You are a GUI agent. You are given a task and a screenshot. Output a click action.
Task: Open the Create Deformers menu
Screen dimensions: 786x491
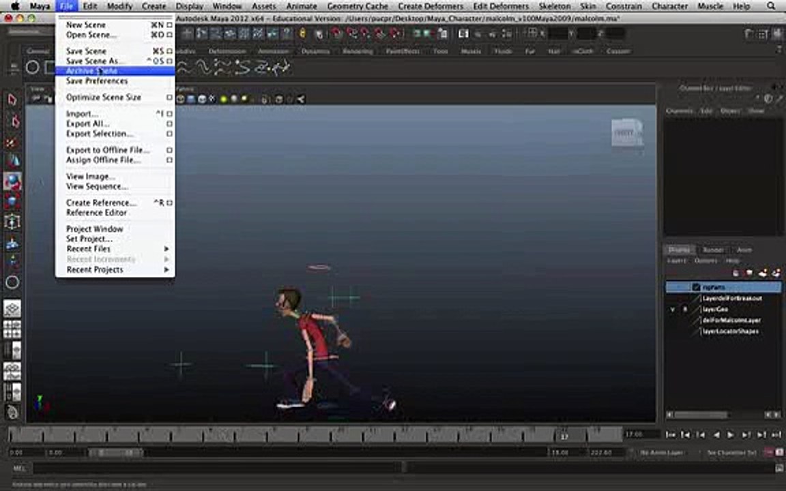[x=431, y=6]
